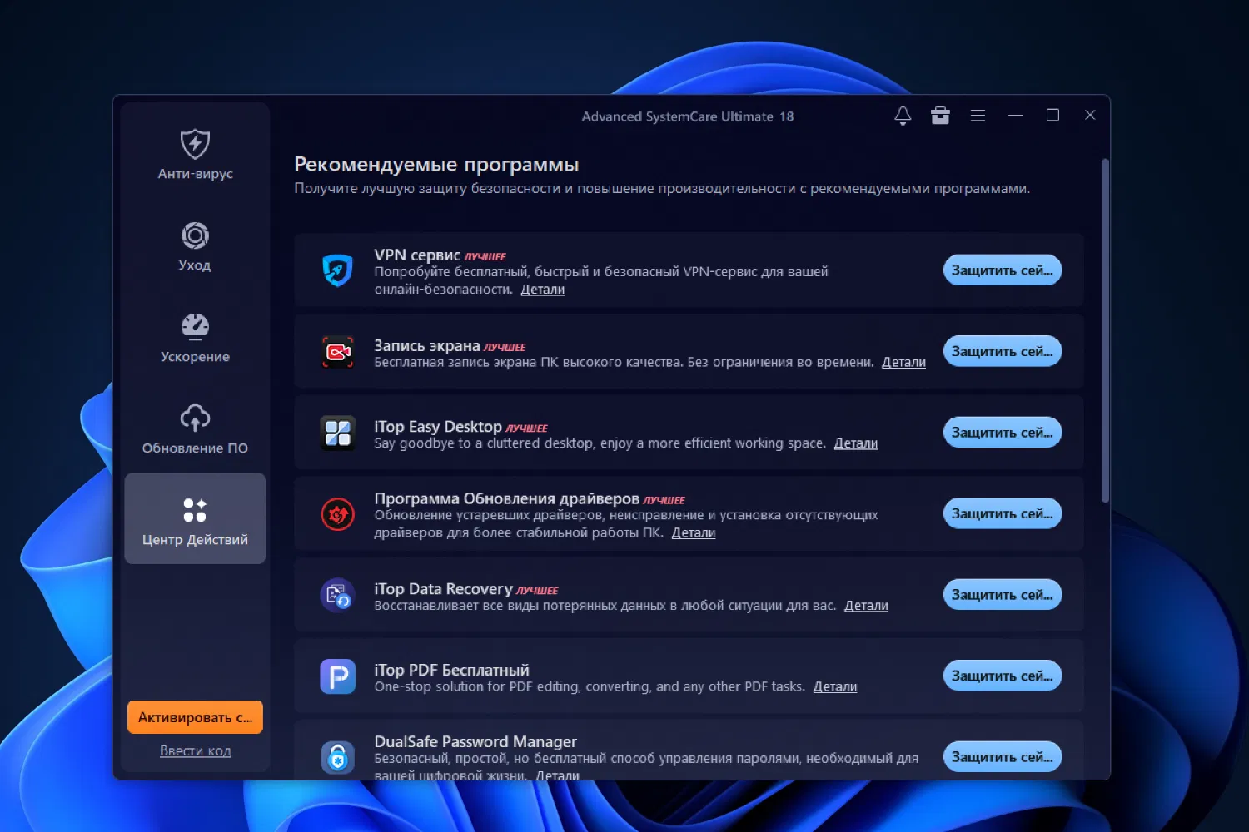
Task: Click the orange Активировать с... button
Action: (195, 717)
